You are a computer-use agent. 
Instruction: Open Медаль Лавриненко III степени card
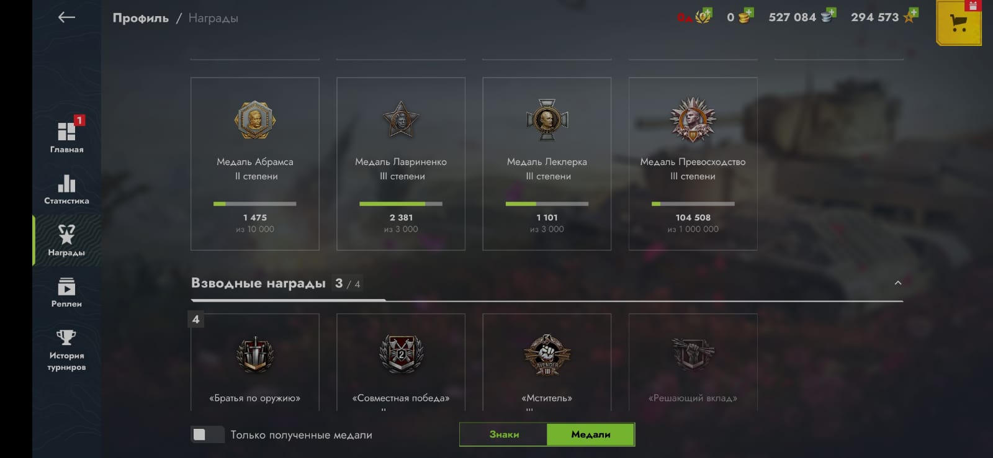pyautogui.click(x=401, y=164)
